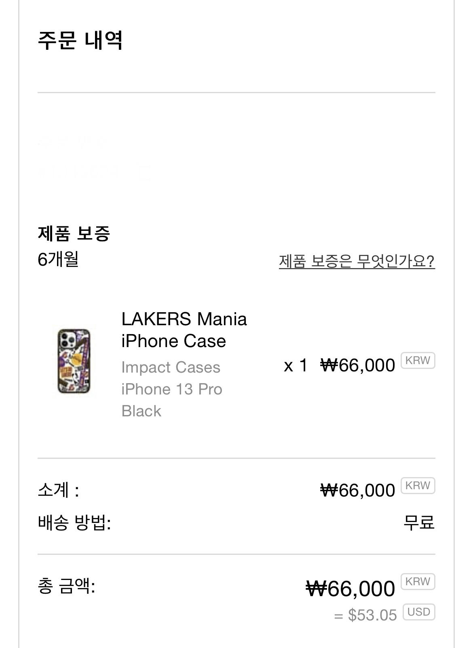Click the KRW badge next to the total amount
This screenshot has width=473, height=648.
[418, 582]
